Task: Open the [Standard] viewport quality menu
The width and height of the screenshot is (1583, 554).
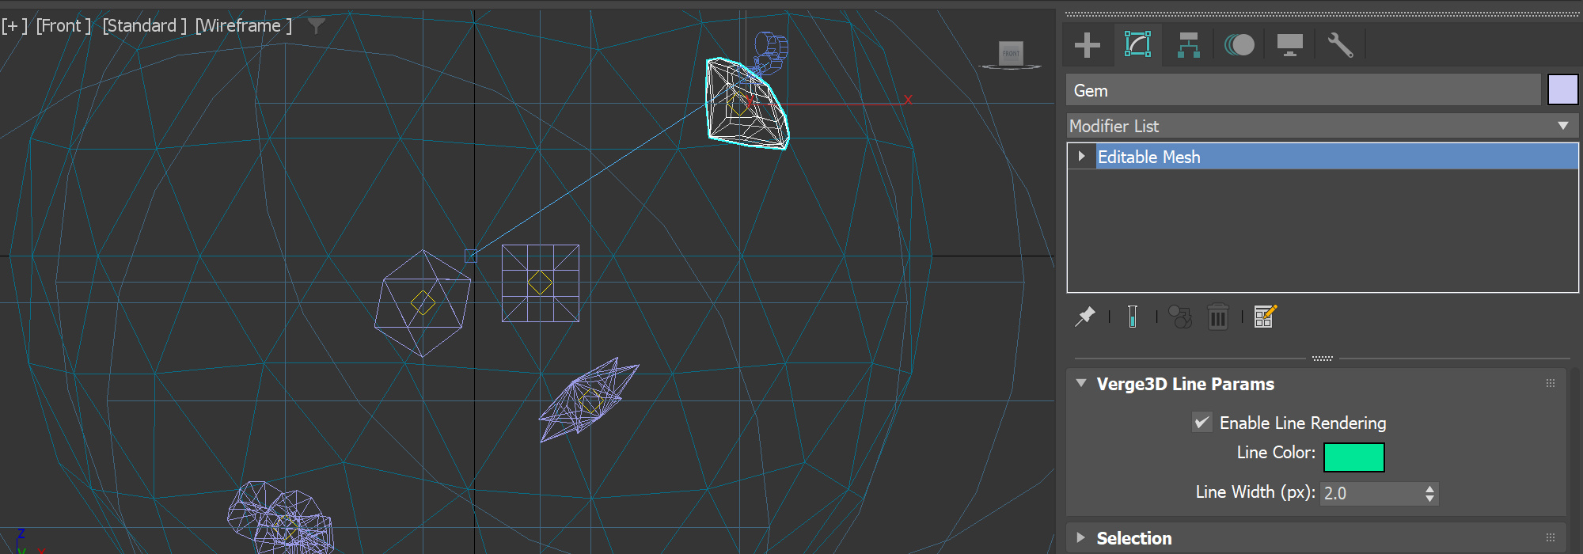Action: coord(145,26)
